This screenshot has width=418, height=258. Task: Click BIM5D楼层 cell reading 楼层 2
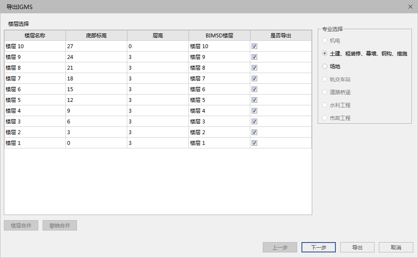click(x=219, y=132)
